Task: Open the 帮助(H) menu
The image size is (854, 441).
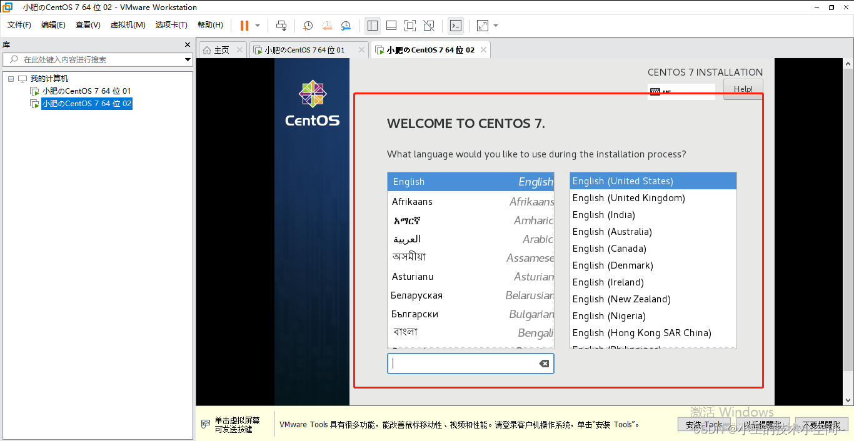Action: coord(210,25)
